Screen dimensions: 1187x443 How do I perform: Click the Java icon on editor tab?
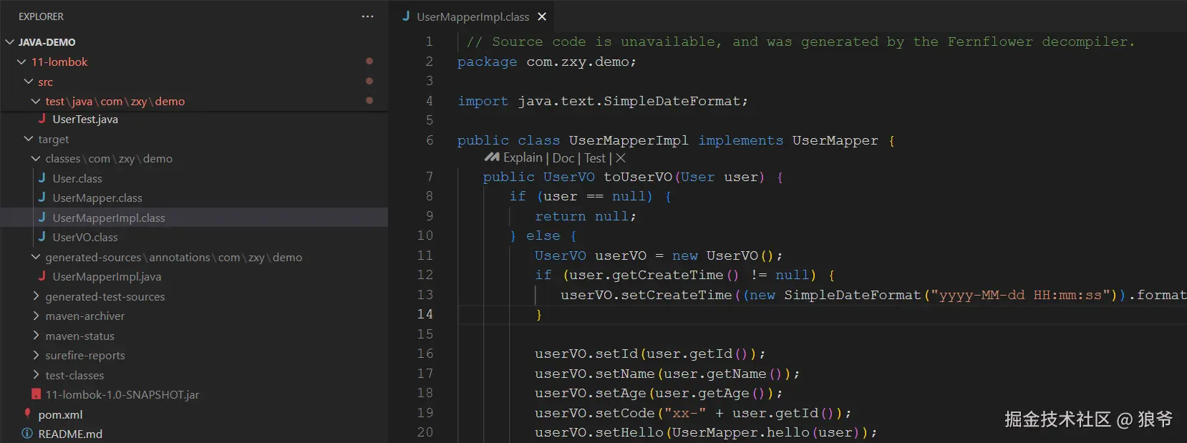407,16
